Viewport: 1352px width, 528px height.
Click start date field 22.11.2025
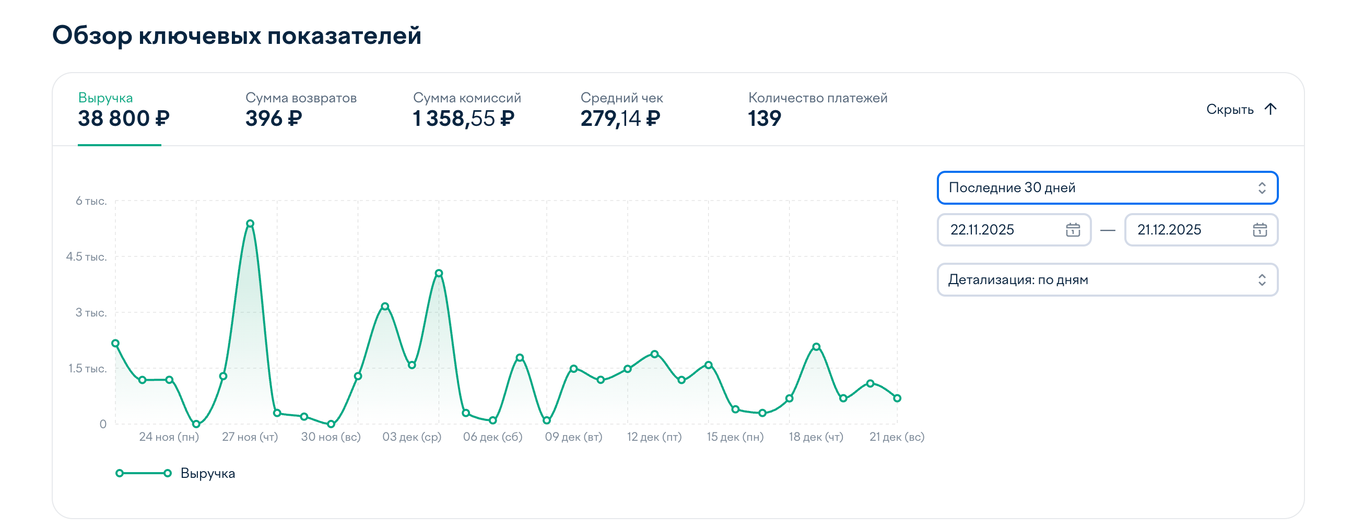997,230
